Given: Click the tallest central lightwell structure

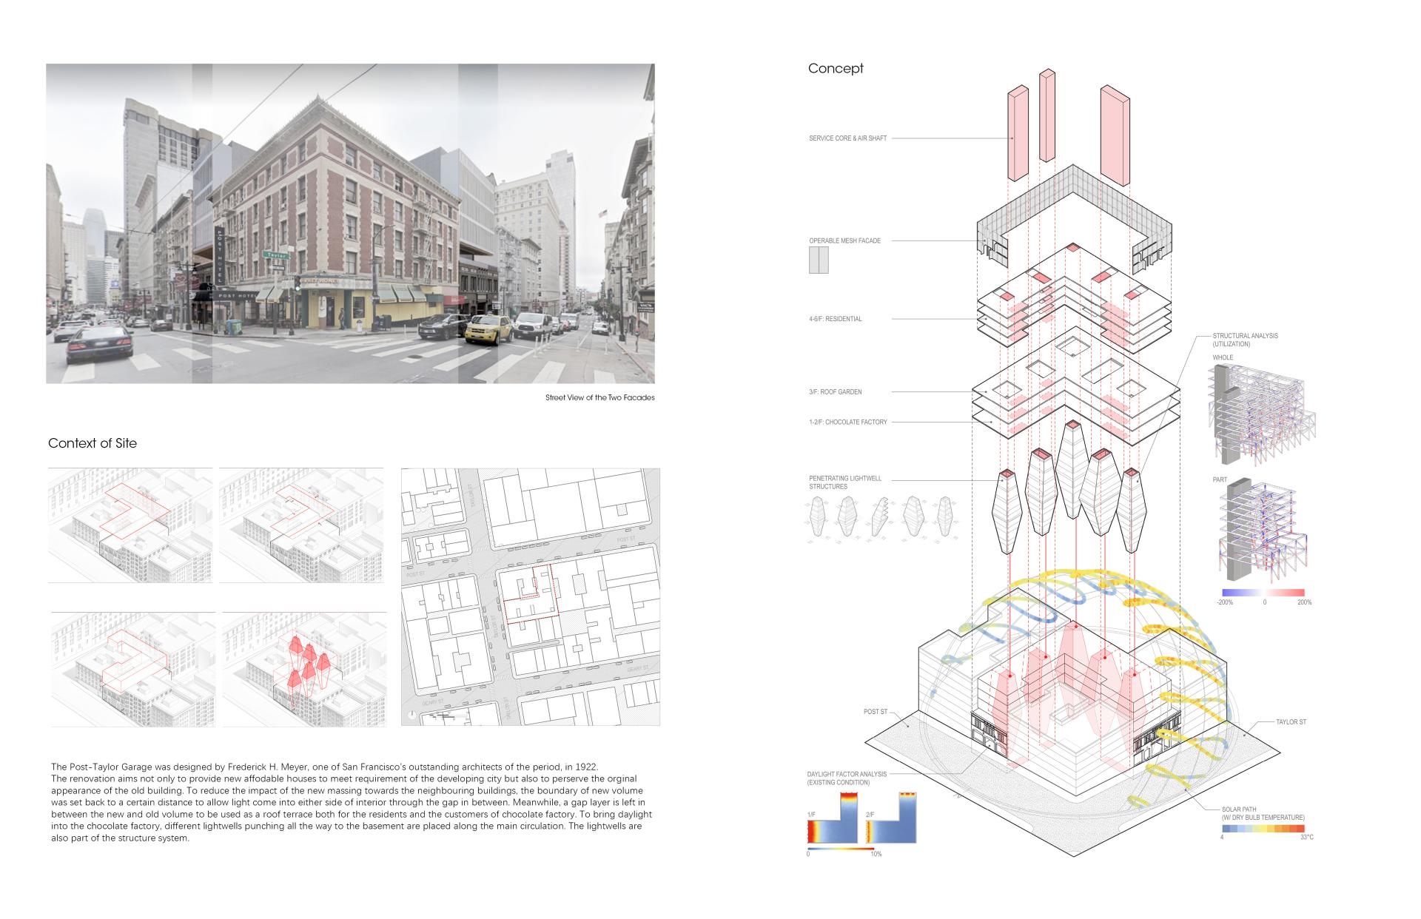Looking at the screenshot, I should (x=1074, y=469).
